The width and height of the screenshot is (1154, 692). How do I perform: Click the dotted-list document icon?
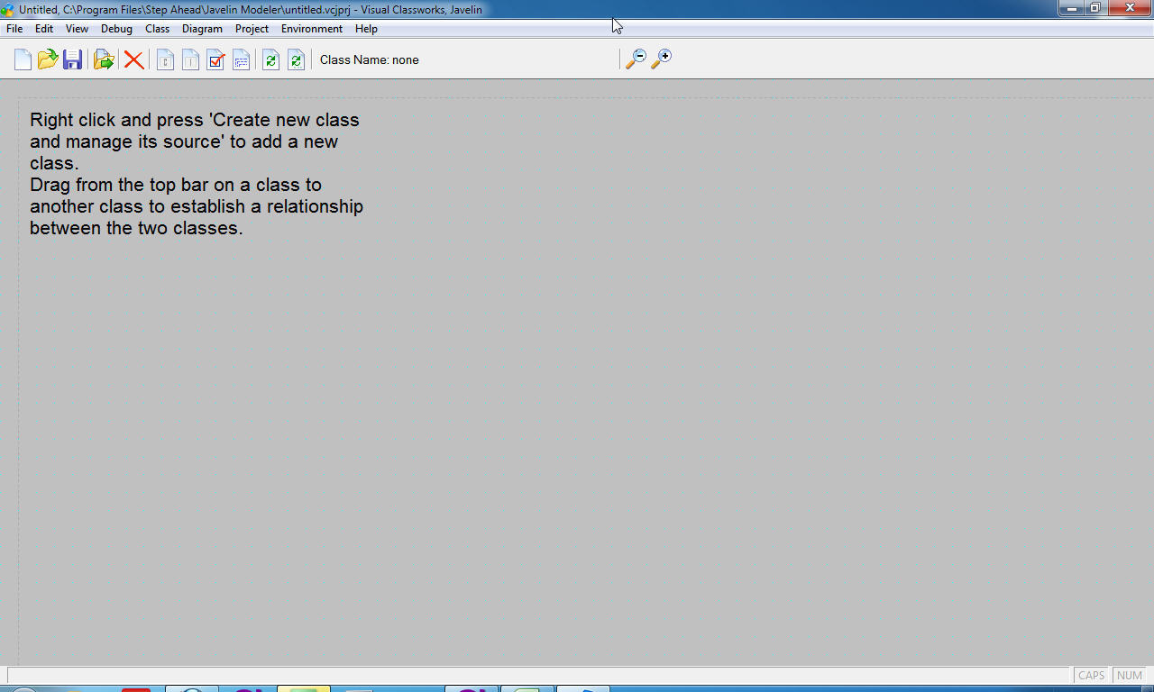tap(241, 60)
